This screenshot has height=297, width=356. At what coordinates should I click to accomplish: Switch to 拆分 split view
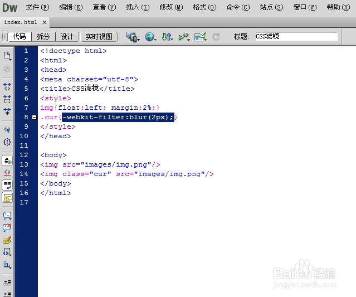[43, 37]
